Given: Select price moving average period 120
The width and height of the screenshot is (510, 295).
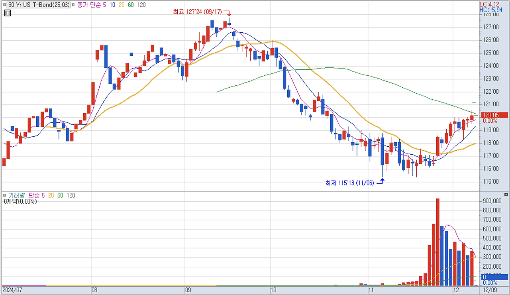Looking at the screenshot, I should click(141, 5).
